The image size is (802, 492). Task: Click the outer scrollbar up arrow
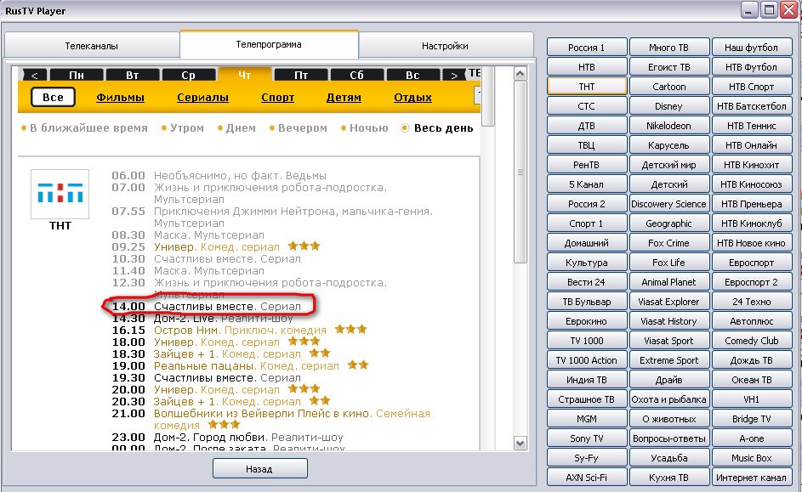pos(520,75)
